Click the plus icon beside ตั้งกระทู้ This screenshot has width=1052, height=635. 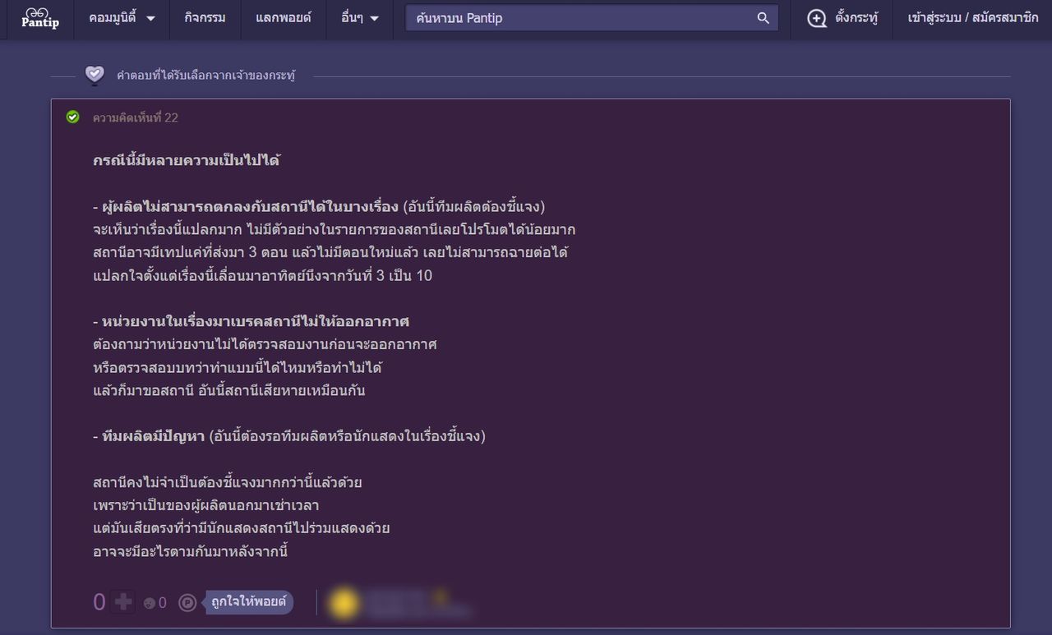[x=816, y=18]
